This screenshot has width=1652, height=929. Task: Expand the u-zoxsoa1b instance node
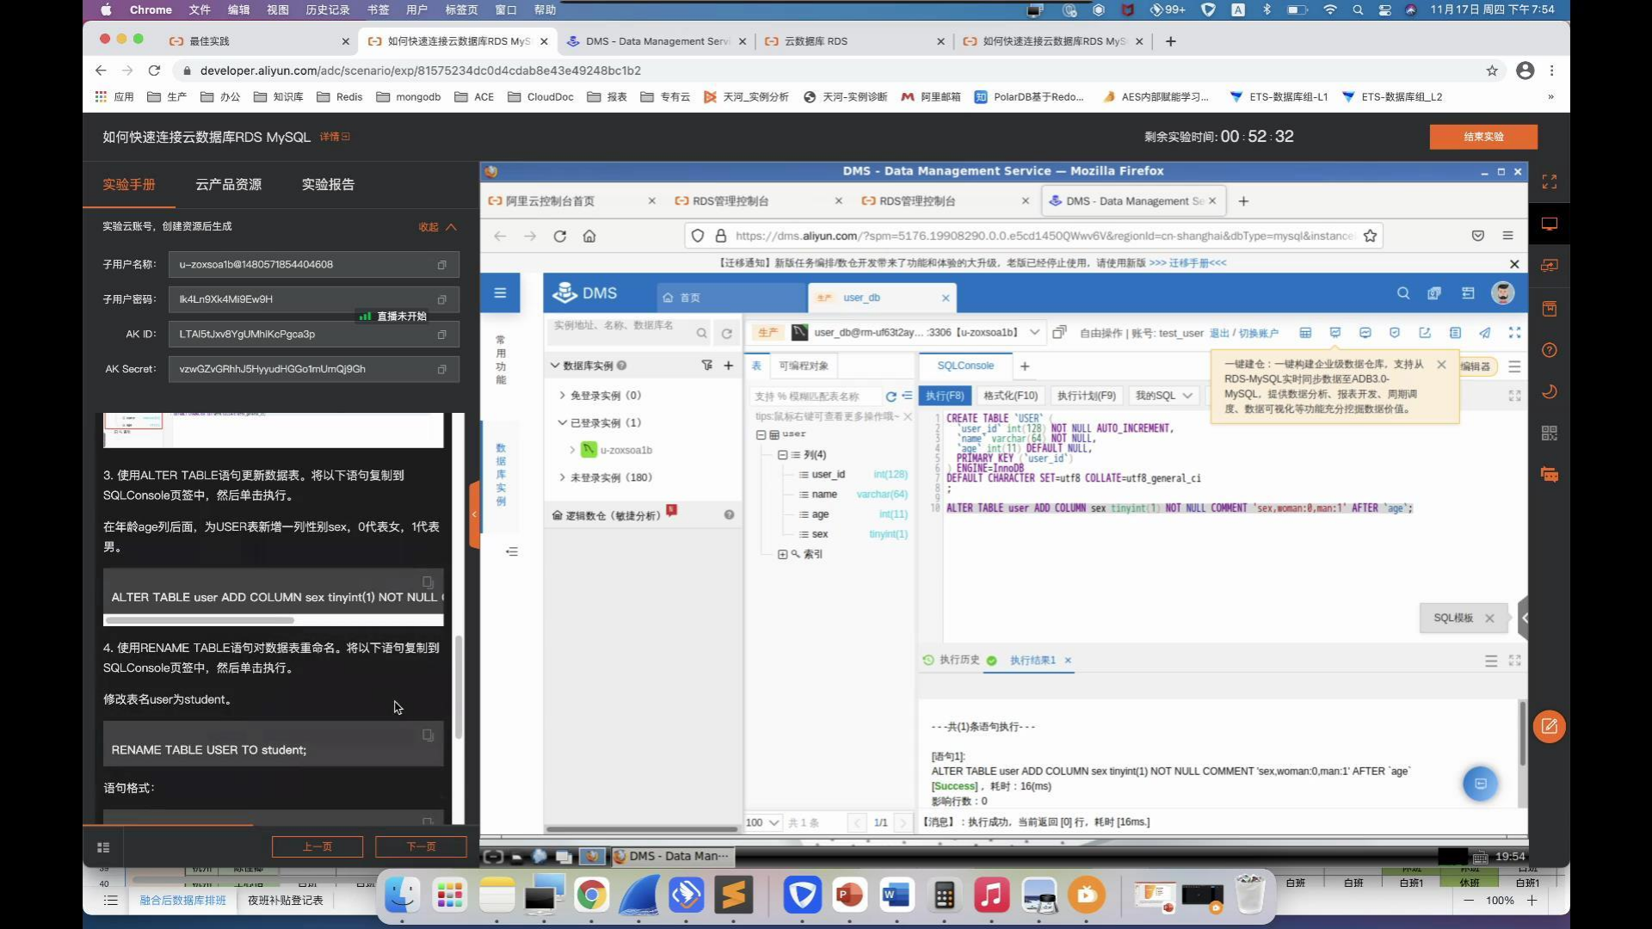(572, 450)
